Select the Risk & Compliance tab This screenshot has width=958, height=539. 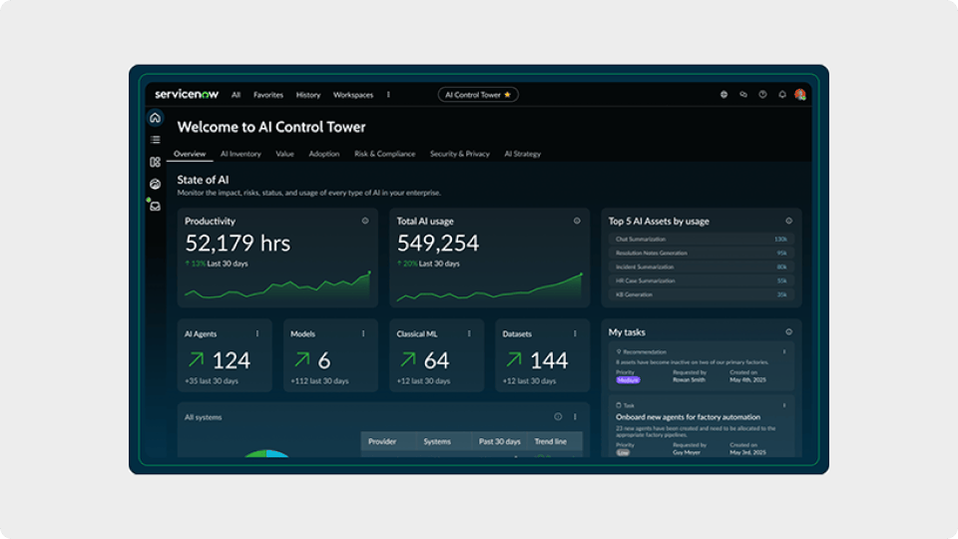pyautogui.click(x=384, y=154)
